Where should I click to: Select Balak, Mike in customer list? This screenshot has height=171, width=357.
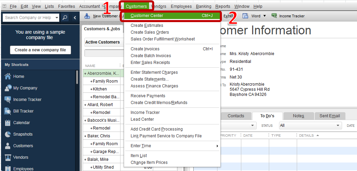(98, 159)
